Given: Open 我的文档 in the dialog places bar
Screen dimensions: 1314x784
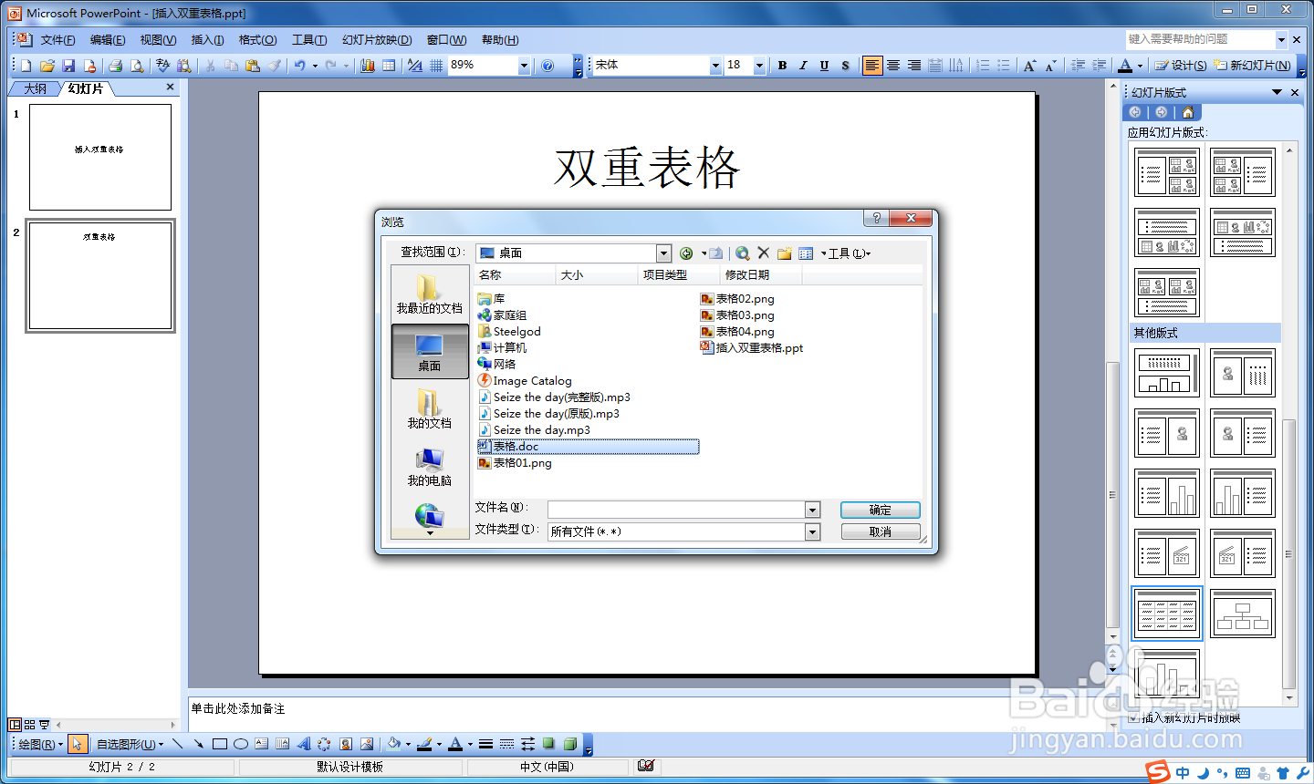Looking at the screenshot, I should 430,408.
